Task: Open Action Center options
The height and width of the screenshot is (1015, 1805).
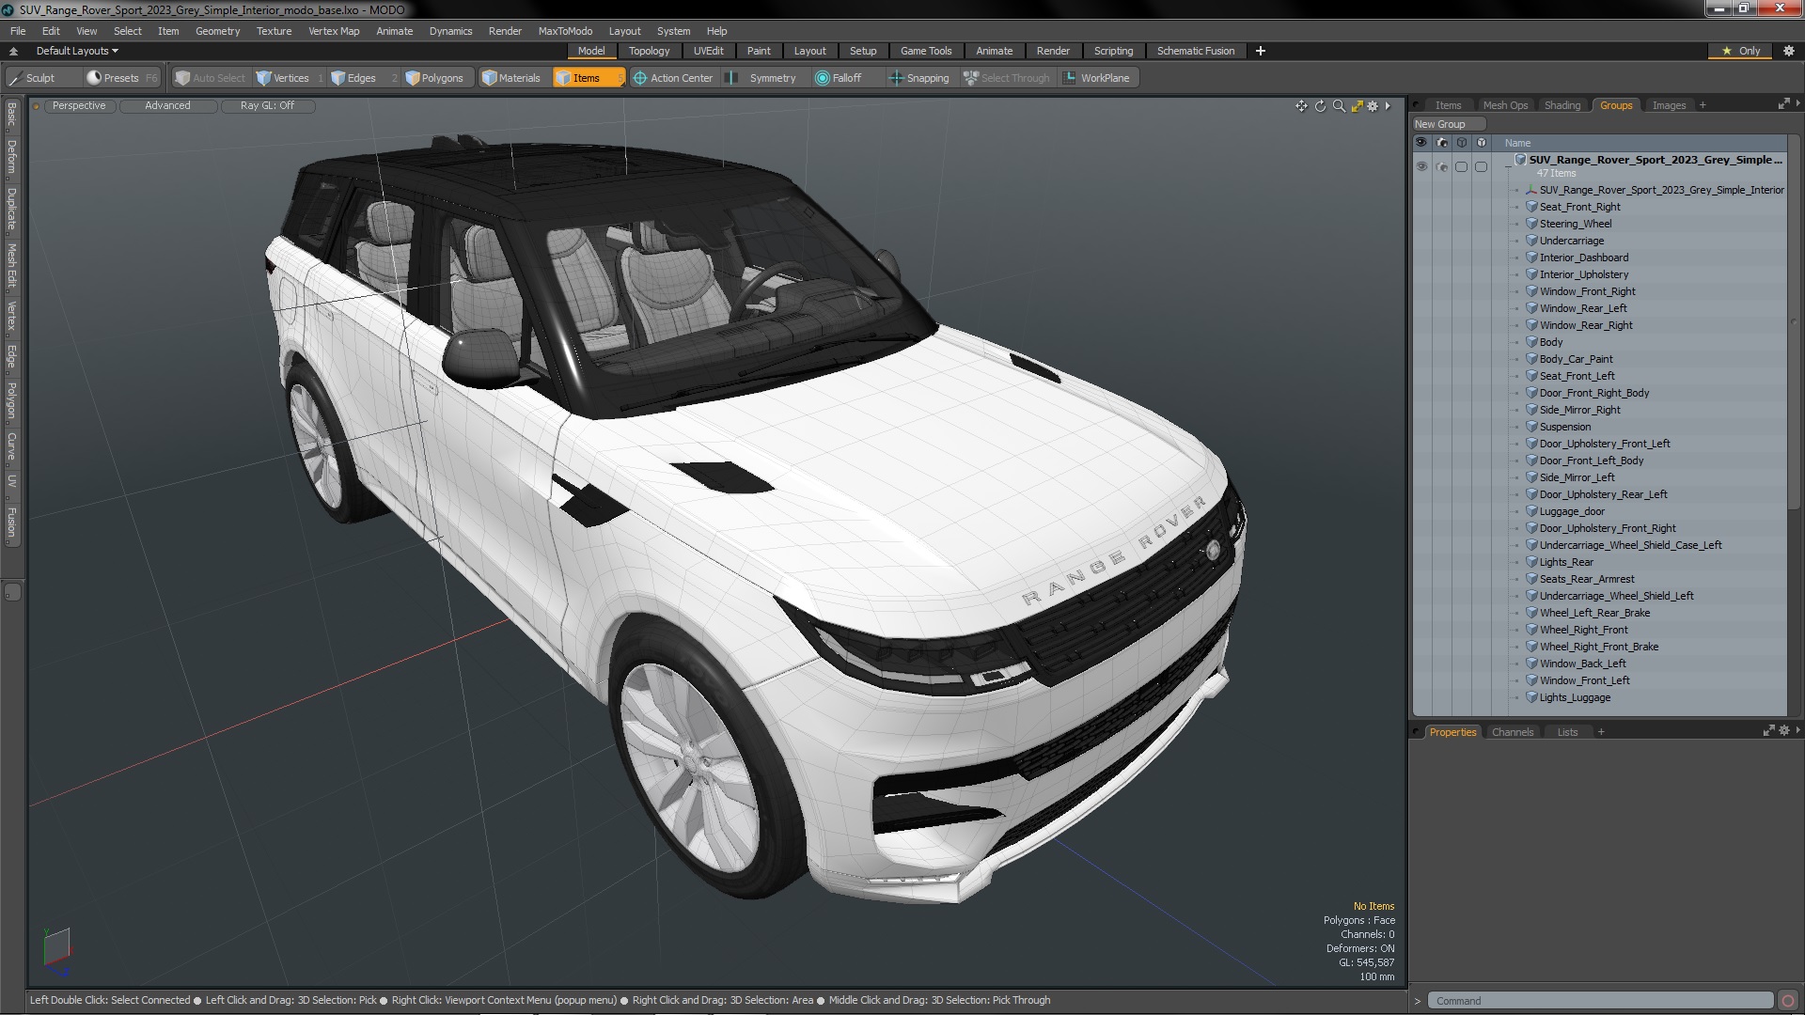Action: coord(673,78)
